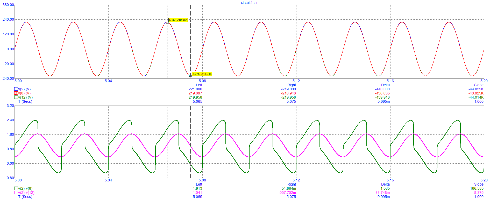This screenshot has height=200, width=490.
Task: Click the red v(8) (V) trace label
Action: click(24, 93)
